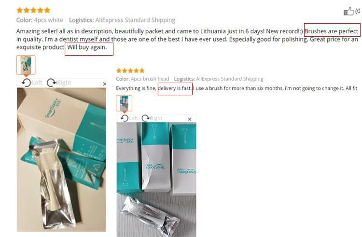Screen dimensions: 362x237
Task: Rotate the first review photo left
Action: coord(27,83)
